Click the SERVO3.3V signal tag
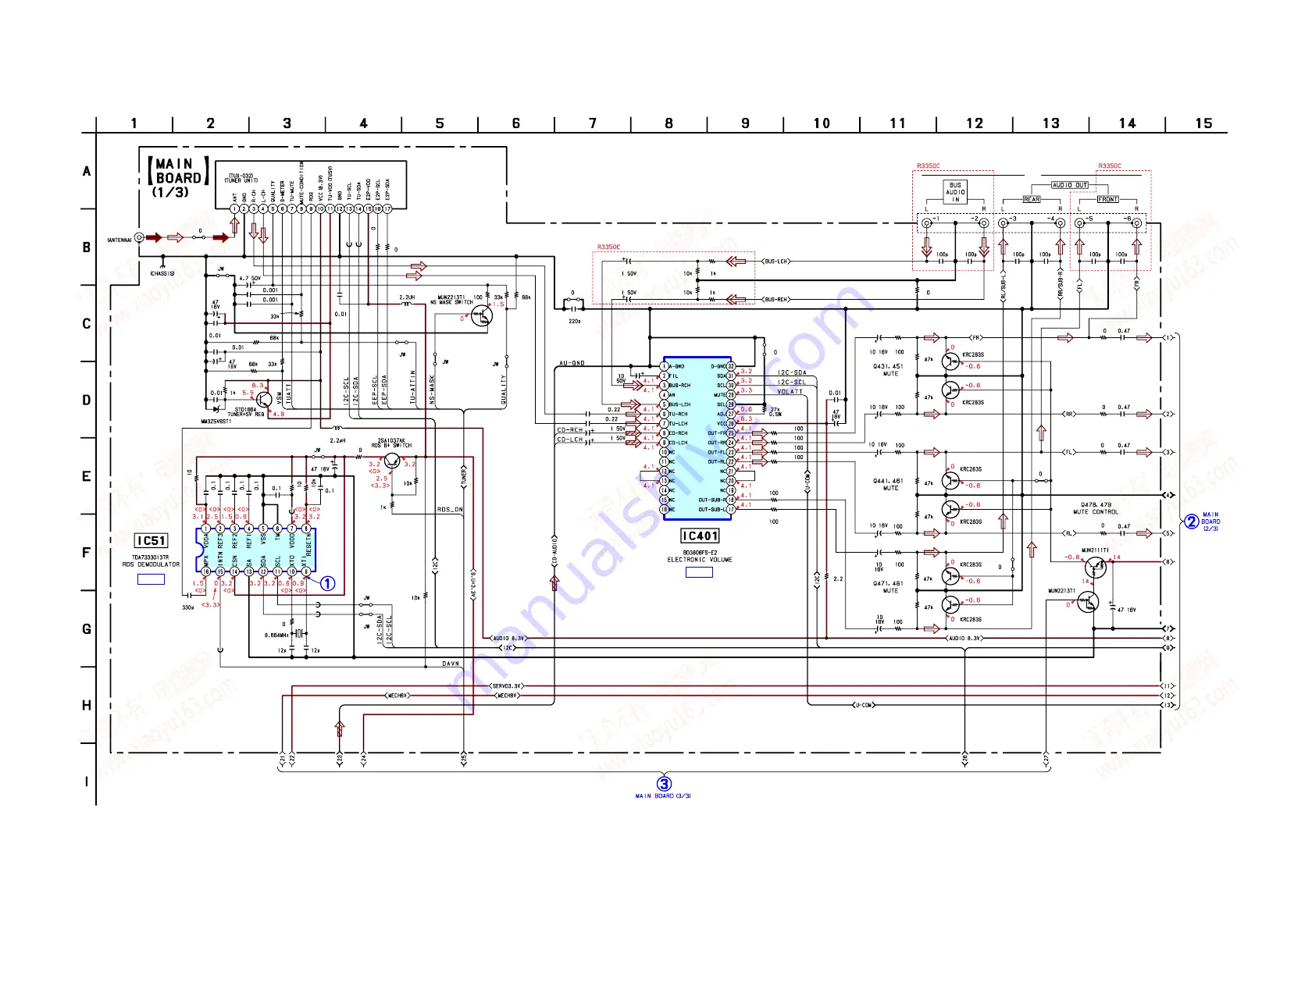Viewport: 1312px width, 986px height. tap(507, 686)
